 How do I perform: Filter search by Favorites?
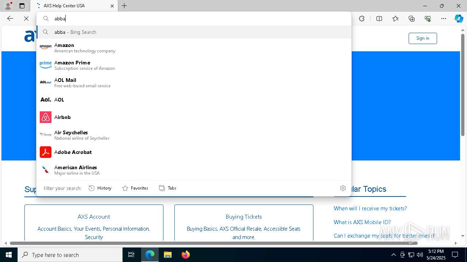(x=135, y=188)
